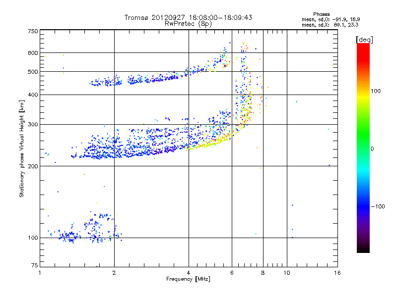Click the x-axis "1" tick label
Viewport: 397px width, 297px height.
[x=40, y=273]
